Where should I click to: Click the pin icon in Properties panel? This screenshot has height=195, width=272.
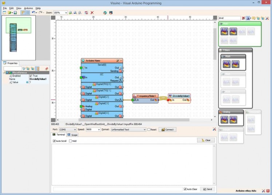(47, 69)
